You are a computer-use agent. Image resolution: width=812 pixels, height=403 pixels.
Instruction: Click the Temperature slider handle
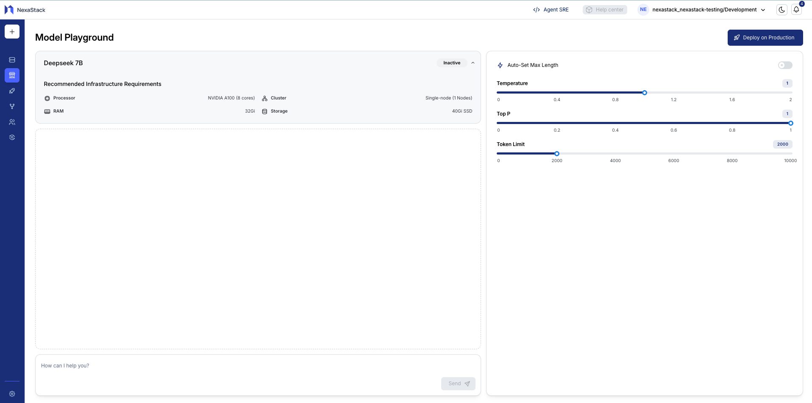coord(645,93)
